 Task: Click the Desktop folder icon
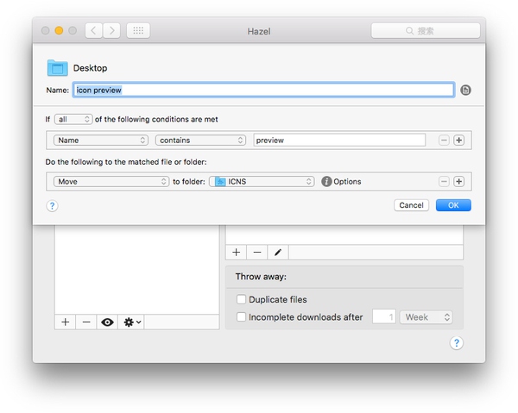(x=58, y=68)
